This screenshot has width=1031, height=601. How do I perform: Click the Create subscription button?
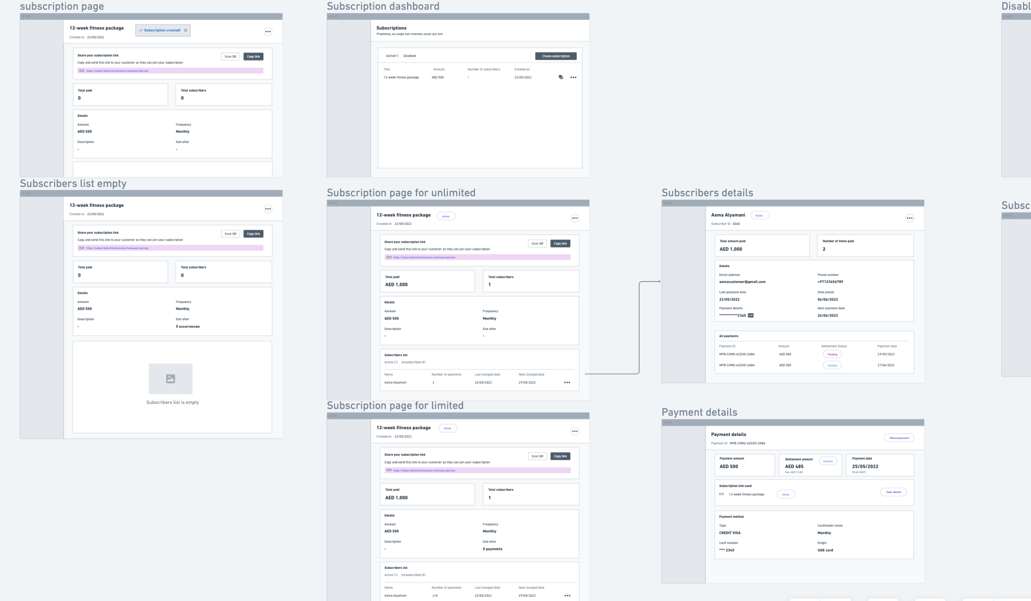coord(556,56)
